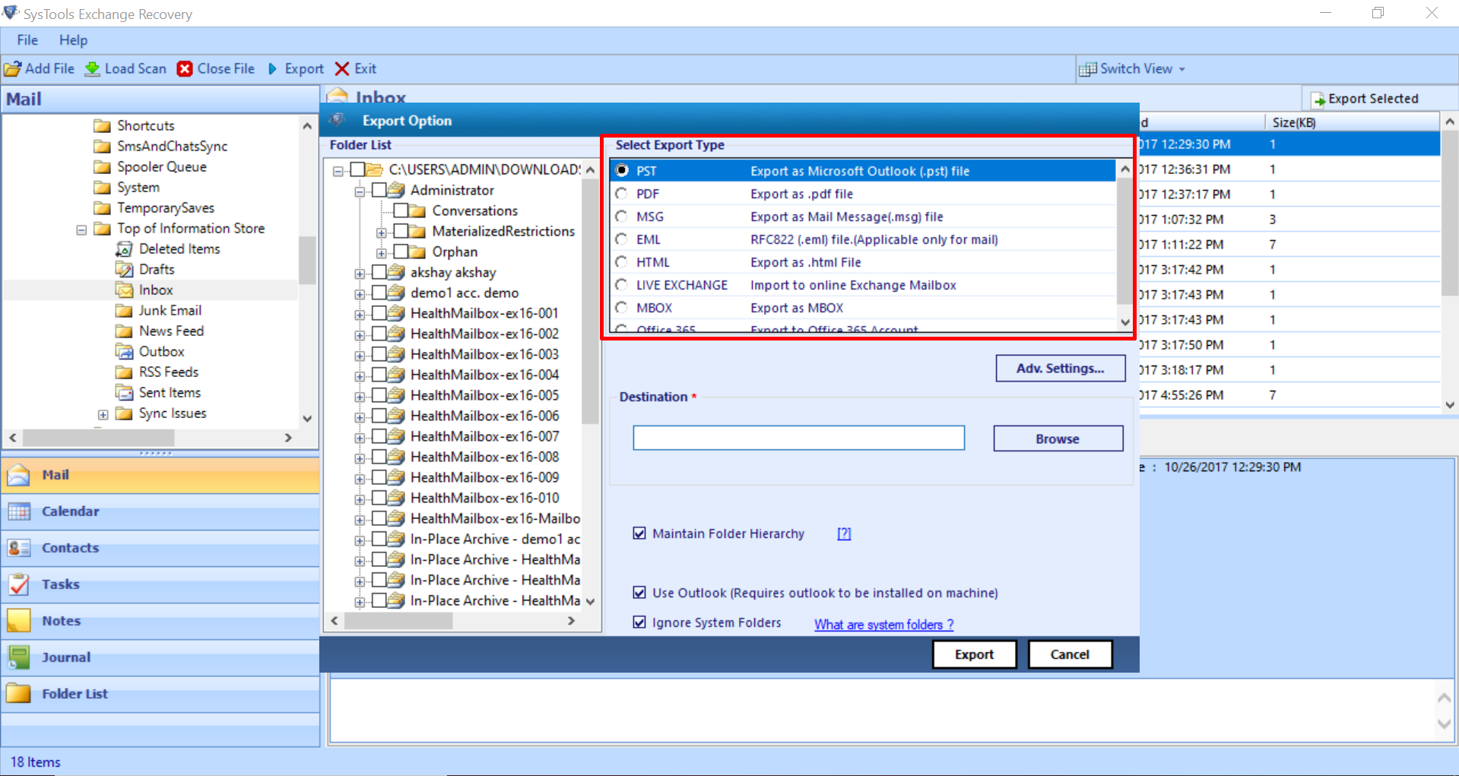1459x776 pixels.
Task: Select the News Feed folder icon
Action: click(124, 331)
